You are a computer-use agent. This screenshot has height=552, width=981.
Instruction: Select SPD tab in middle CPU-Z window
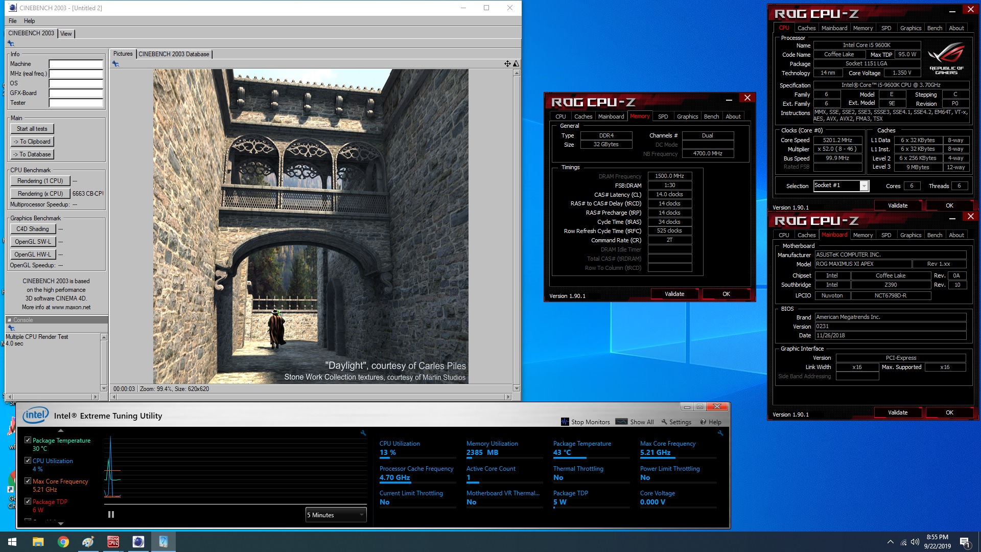(x=663, y=117)
